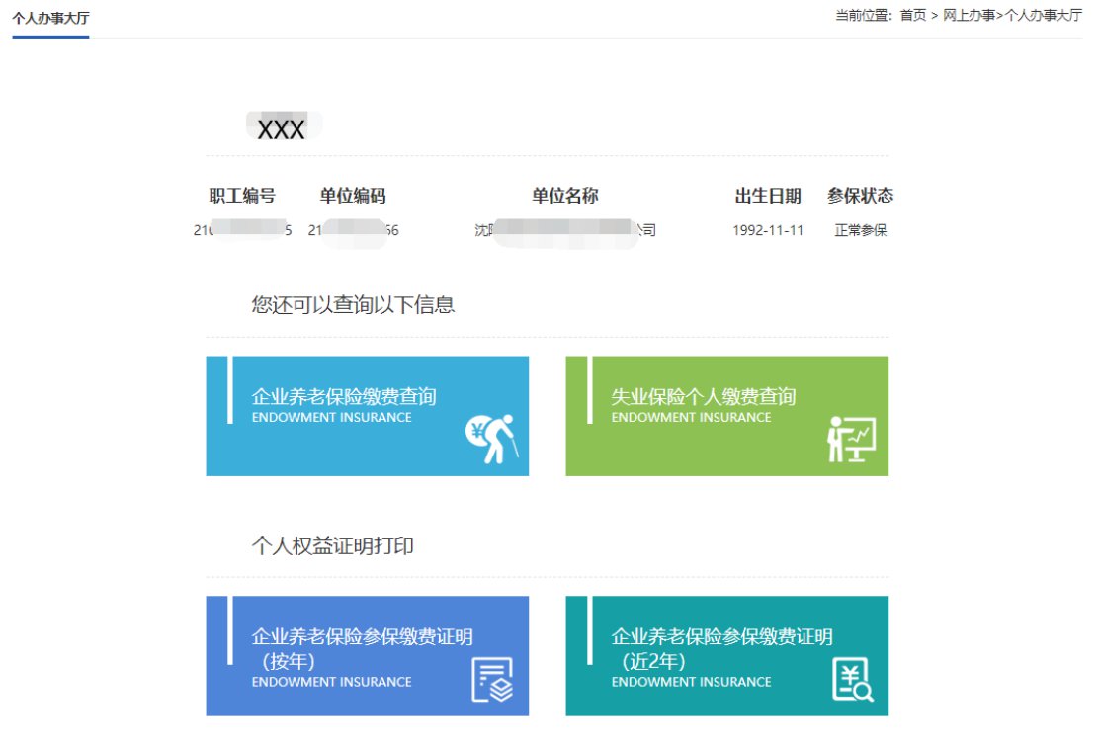The width and height of the screenshot is (1100, 746).
Task: Click the 您还可以查询以下信息 section heading
Action: coord(353,305)
